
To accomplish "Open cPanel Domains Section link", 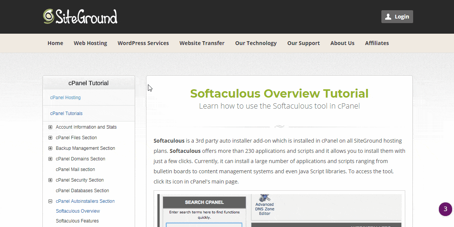I will [81, 159].
